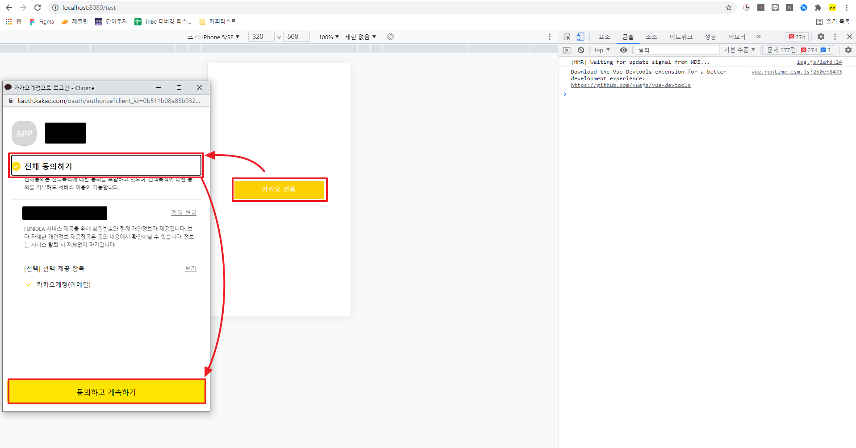Click the yellow profile avatar icon

point(832,8)
